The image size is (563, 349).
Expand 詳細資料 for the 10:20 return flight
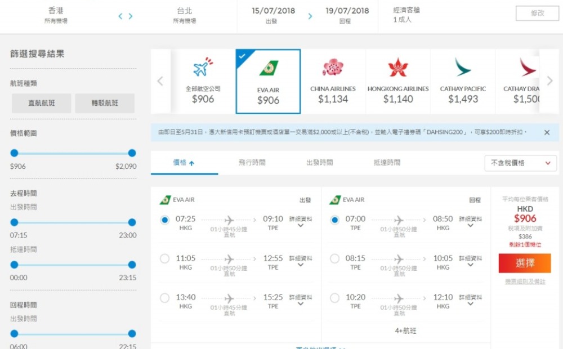[x=470, y=300]
